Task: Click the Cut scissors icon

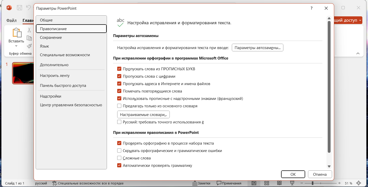Action: tap(29, 30)
